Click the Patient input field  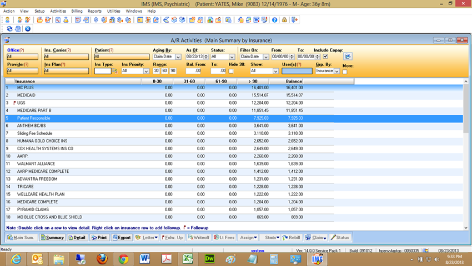point(122,57)
